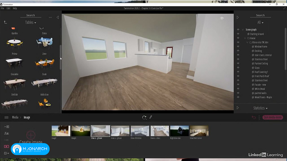Click the triangle arrow beside Statistics
This screenshot has height=161, width=287.
point(238,108)
